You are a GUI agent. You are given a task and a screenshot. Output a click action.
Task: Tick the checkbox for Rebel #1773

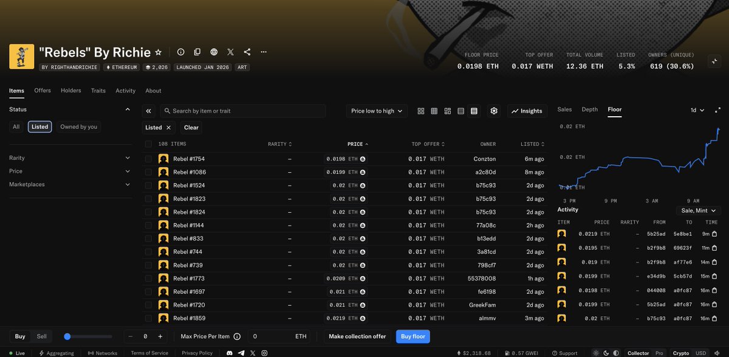click(149, 279)
